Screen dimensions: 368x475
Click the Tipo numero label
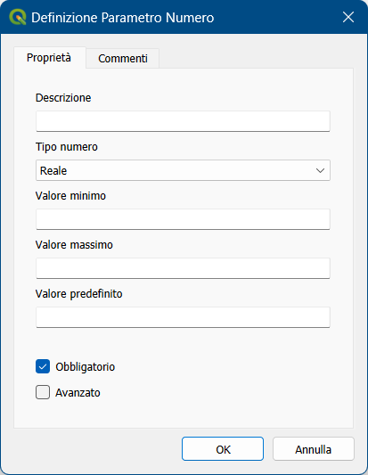(67, 147)
